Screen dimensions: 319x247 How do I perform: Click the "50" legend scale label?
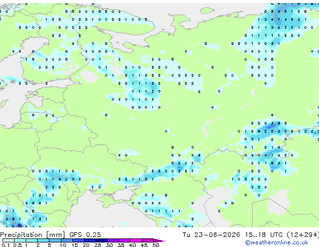click(155, 245)
